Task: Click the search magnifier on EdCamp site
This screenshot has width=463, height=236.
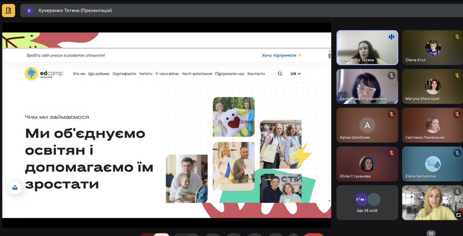Action: tap(280, 74)
